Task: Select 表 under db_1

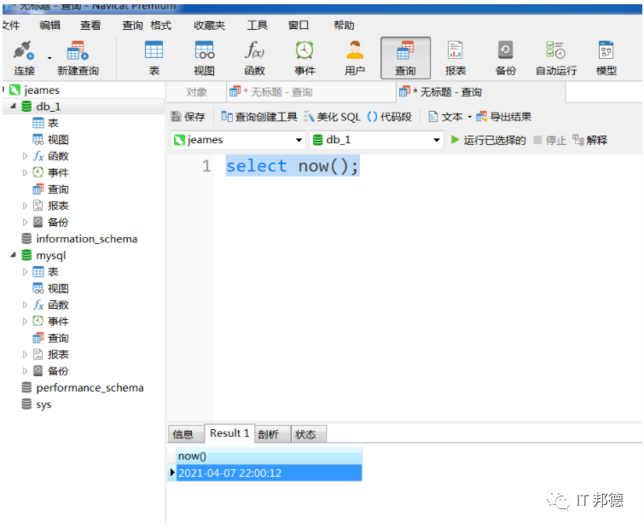Action: (x=45, y=123)
